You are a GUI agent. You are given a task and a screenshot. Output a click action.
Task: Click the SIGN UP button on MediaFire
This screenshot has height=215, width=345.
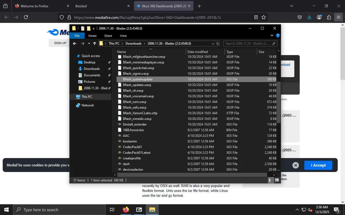(60, 43)
